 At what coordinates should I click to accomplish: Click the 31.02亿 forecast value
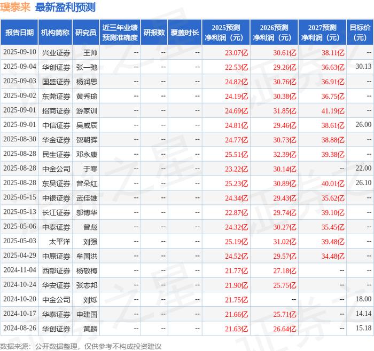pos(285,242)
